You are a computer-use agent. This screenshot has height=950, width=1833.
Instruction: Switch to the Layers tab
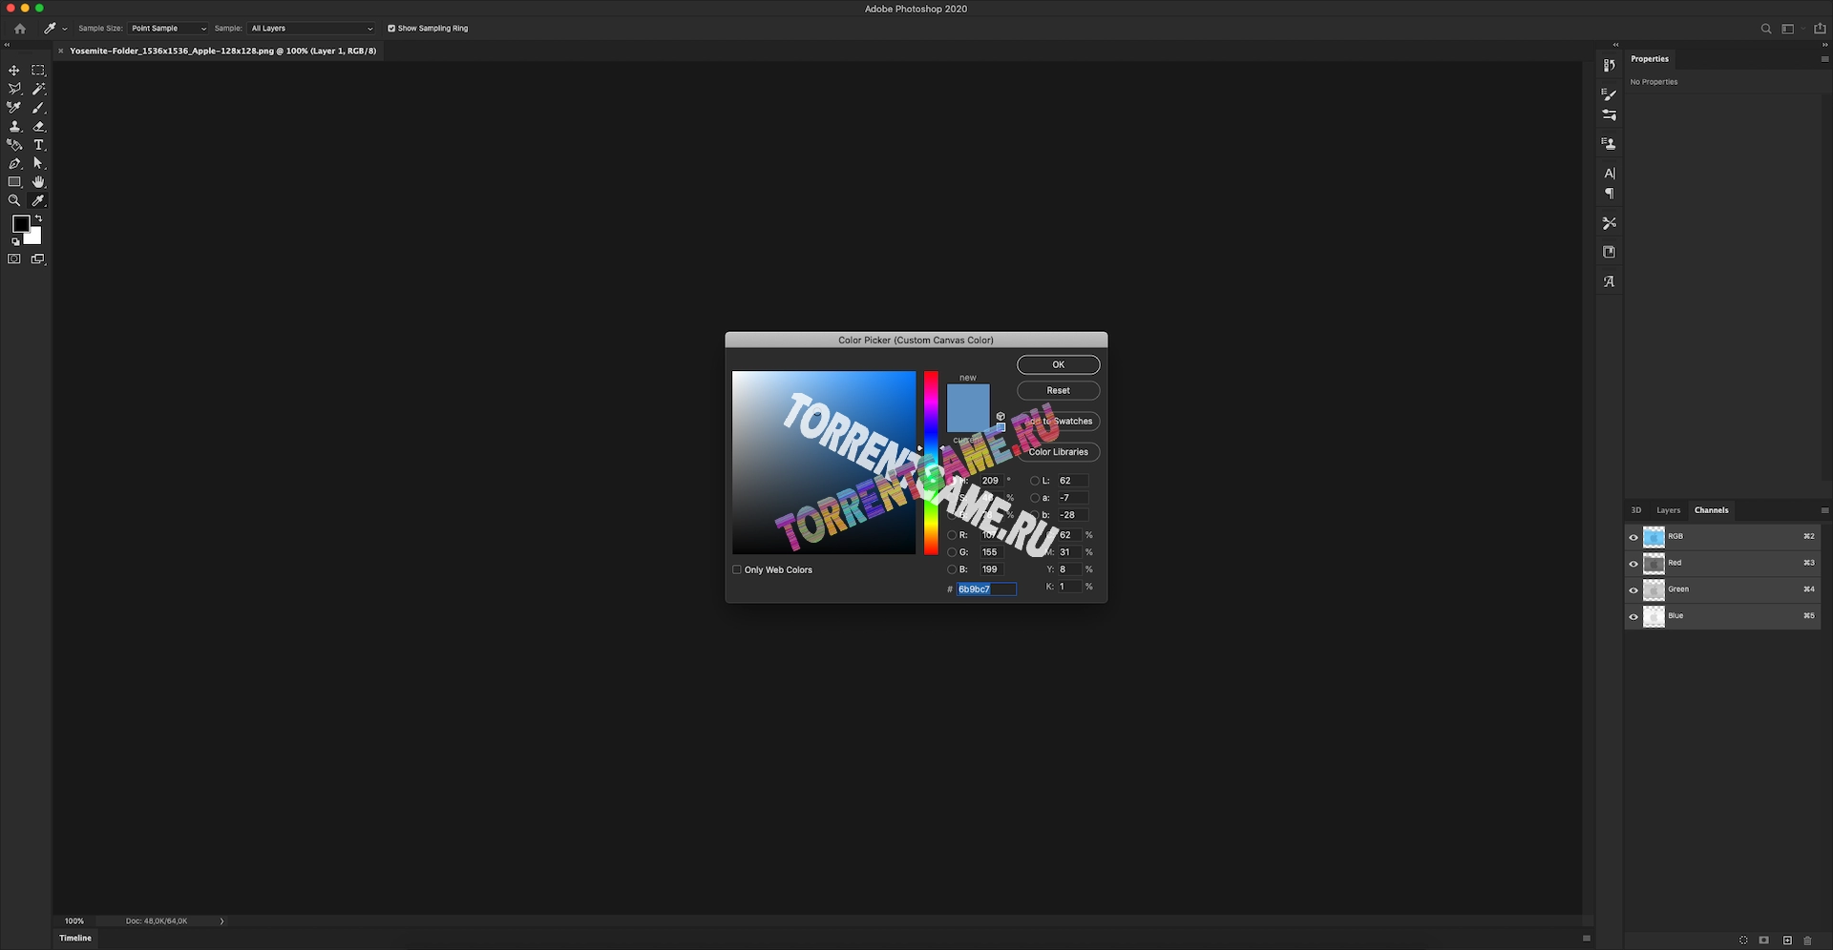coord(1668,510)
